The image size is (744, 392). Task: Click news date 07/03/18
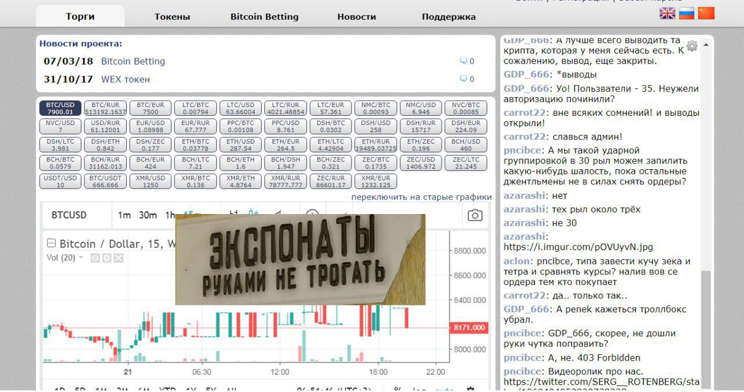pyautogui.click(x=69, y=61)
